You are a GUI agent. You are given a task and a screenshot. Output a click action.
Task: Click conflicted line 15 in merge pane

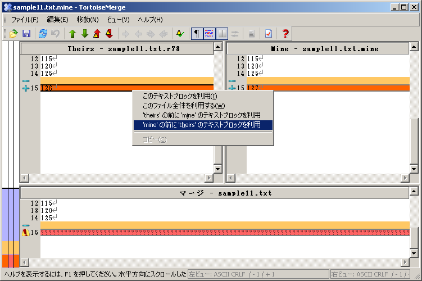225,233
